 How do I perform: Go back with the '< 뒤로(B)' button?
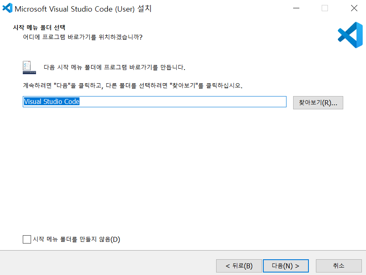coord(239,265)
